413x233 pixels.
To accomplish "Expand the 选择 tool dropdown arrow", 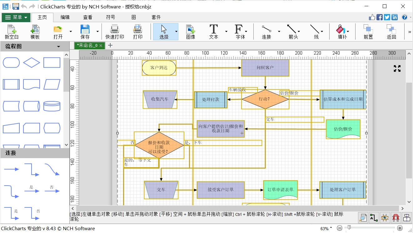I will click(x=176, y=32).
